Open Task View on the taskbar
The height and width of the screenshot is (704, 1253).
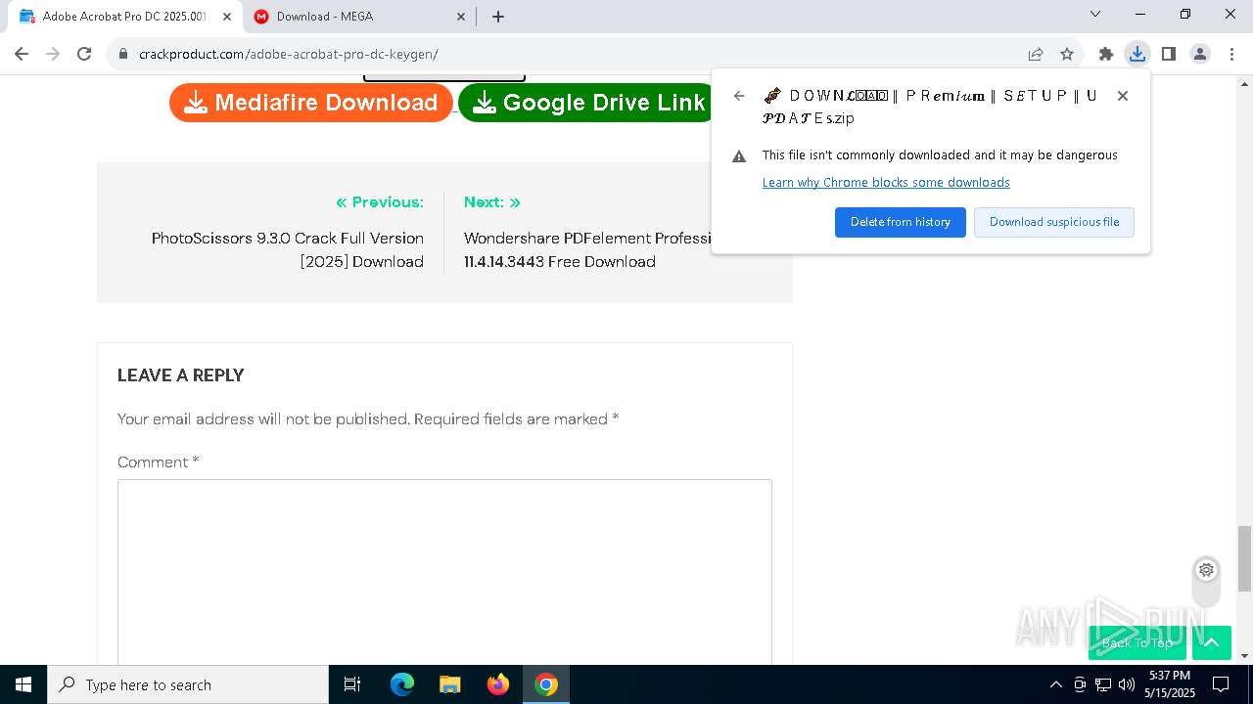pyautogui.click(x=352, y=684)
